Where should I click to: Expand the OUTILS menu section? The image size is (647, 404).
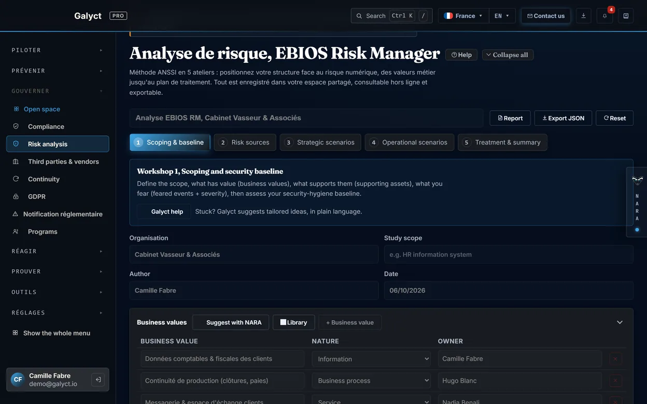coord(57,292)
